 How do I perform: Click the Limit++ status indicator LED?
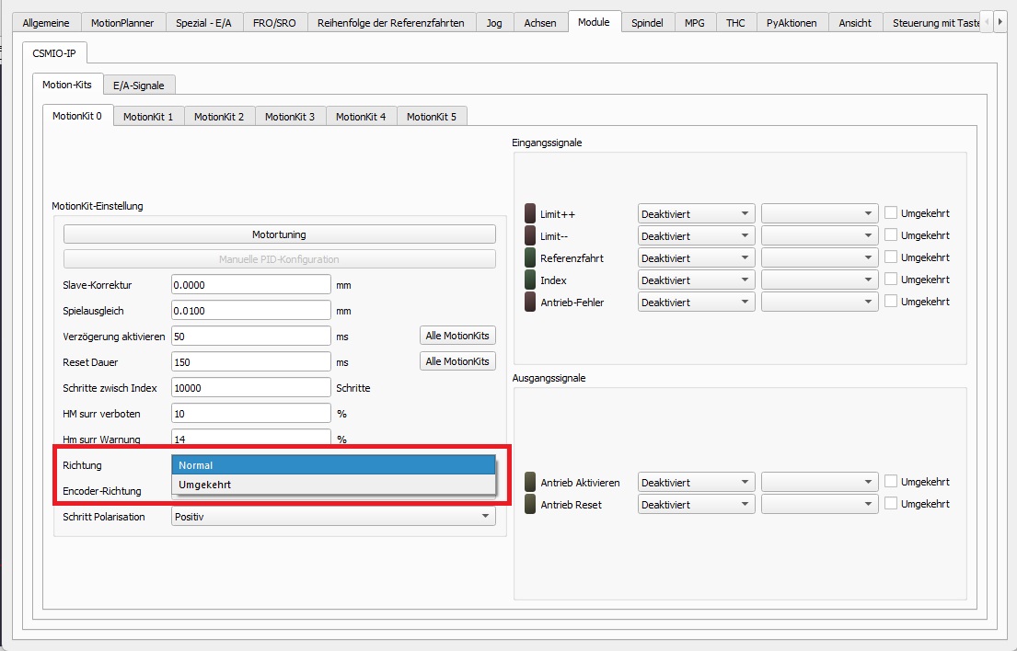click(x=530, y=213)
